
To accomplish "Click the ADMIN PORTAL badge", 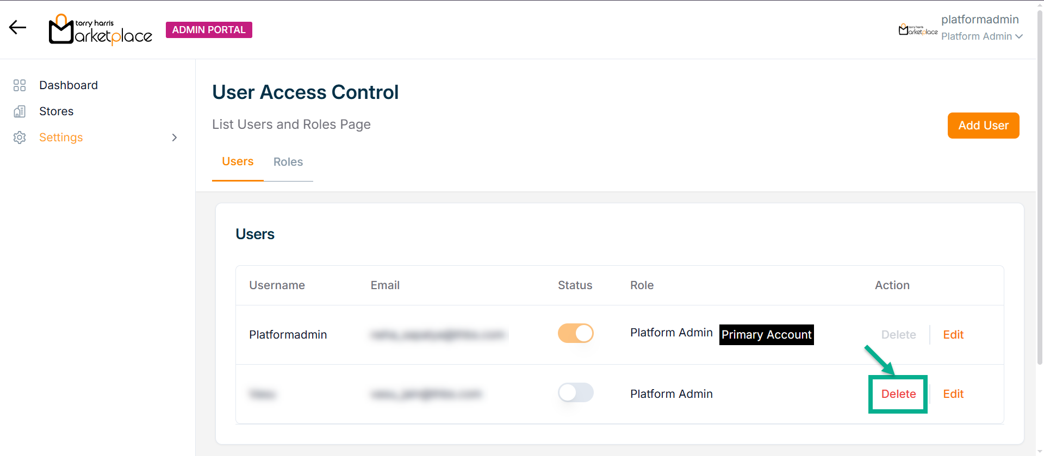I will (209, 30).
